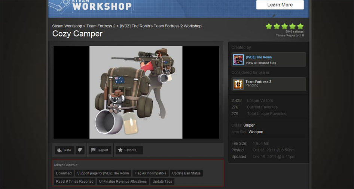This screenshot has height=189, width=354.
Task: Click The Ronin's avatar icon
Action: [238, 60]
